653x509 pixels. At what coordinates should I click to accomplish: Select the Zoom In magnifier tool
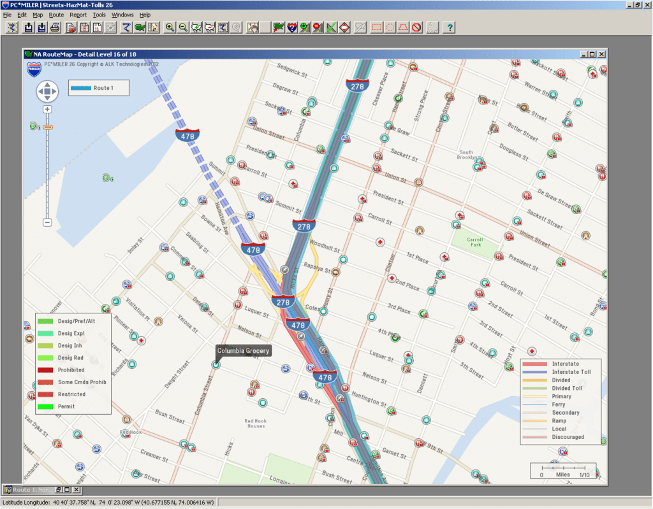tap(171, 27)
